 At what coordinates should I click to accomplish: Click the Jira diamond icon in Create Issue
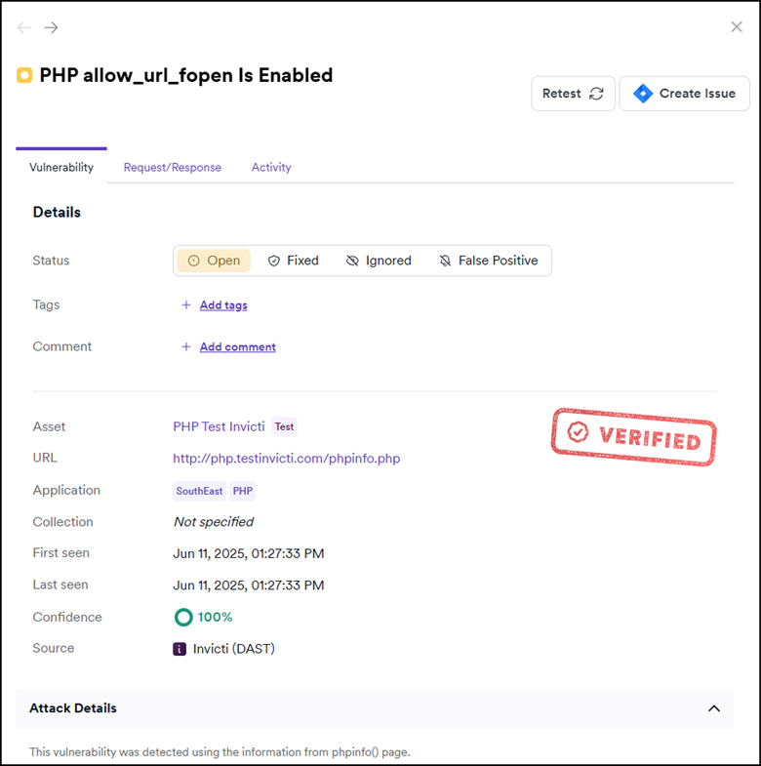click(643, 94)
